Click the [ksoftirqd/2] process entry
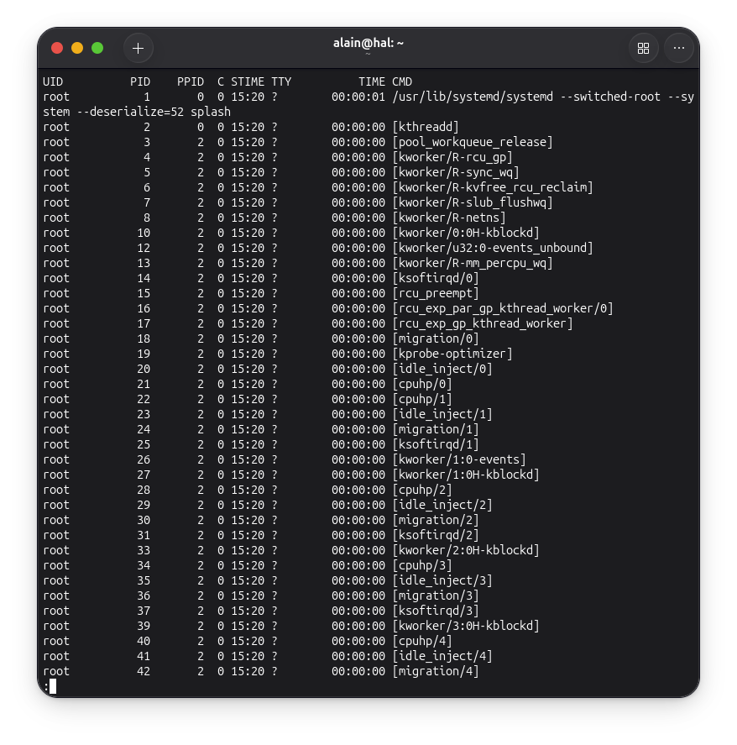The image size is (737, 745). [x=436, y=536]
